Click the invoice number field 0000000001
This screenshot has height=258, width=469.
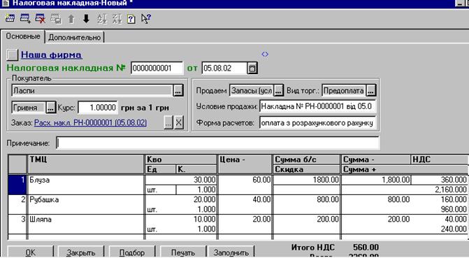(157, 69)
